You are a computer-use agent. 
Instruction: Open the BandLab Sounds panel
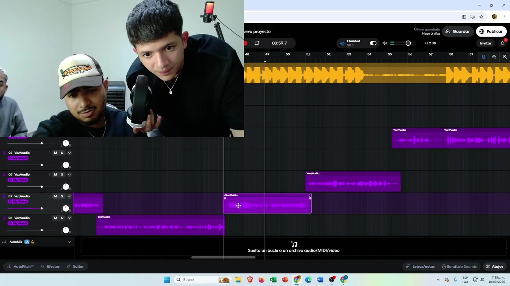point(459,267)
